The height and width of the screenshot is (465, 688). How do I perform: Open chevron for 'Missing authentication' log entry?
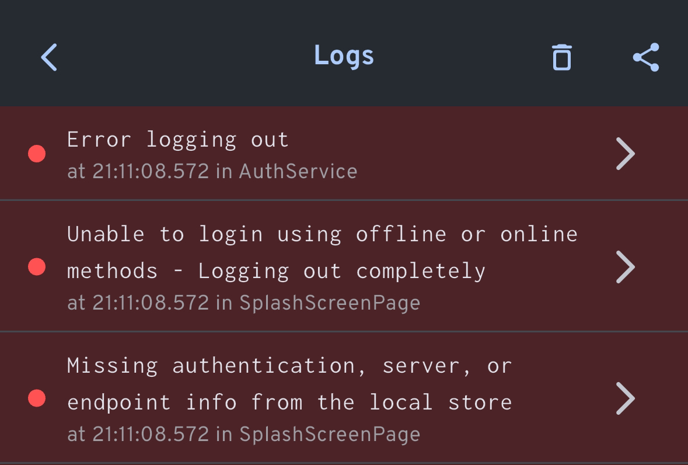tap(625, 398)
